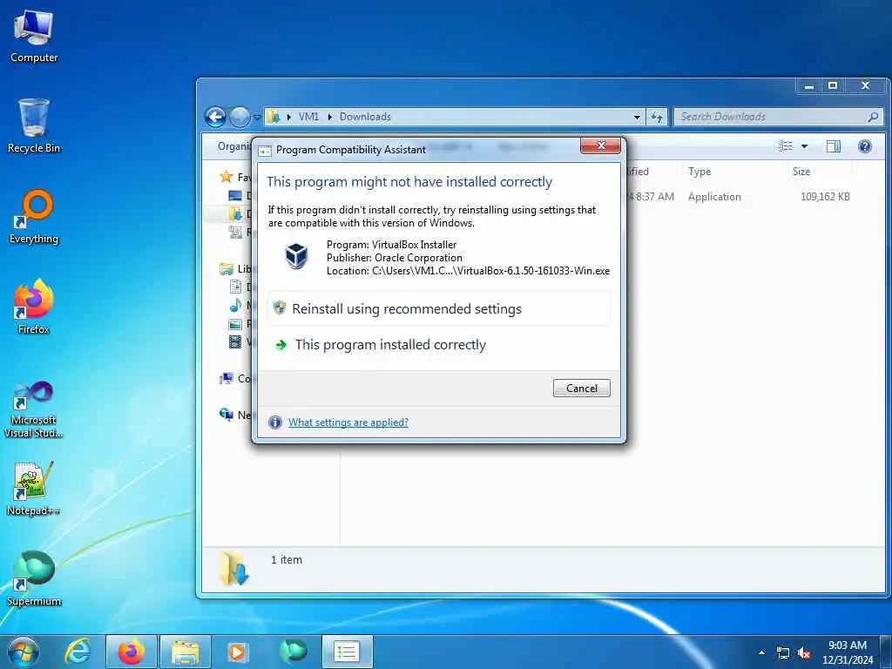Open the network status tray icon

[x=783, y=653]
